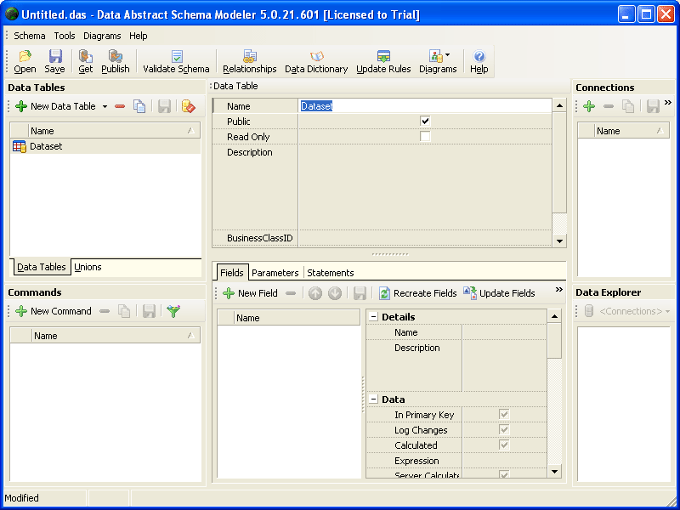Click Name column header in Connections panel
This screenshot has width=680, height=510.
click(x=632, y=131)
